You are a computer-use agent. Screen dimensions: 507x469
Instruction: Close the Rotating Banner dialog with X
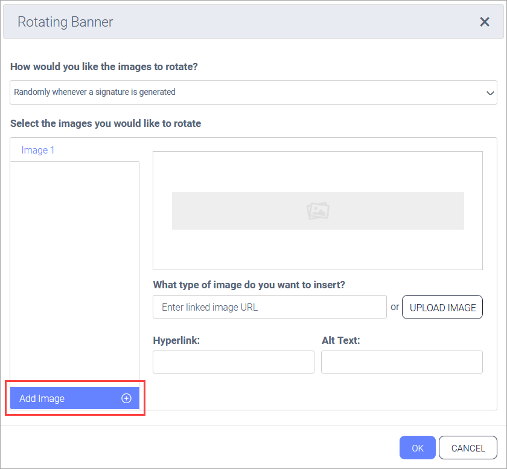tap(484, 22)
